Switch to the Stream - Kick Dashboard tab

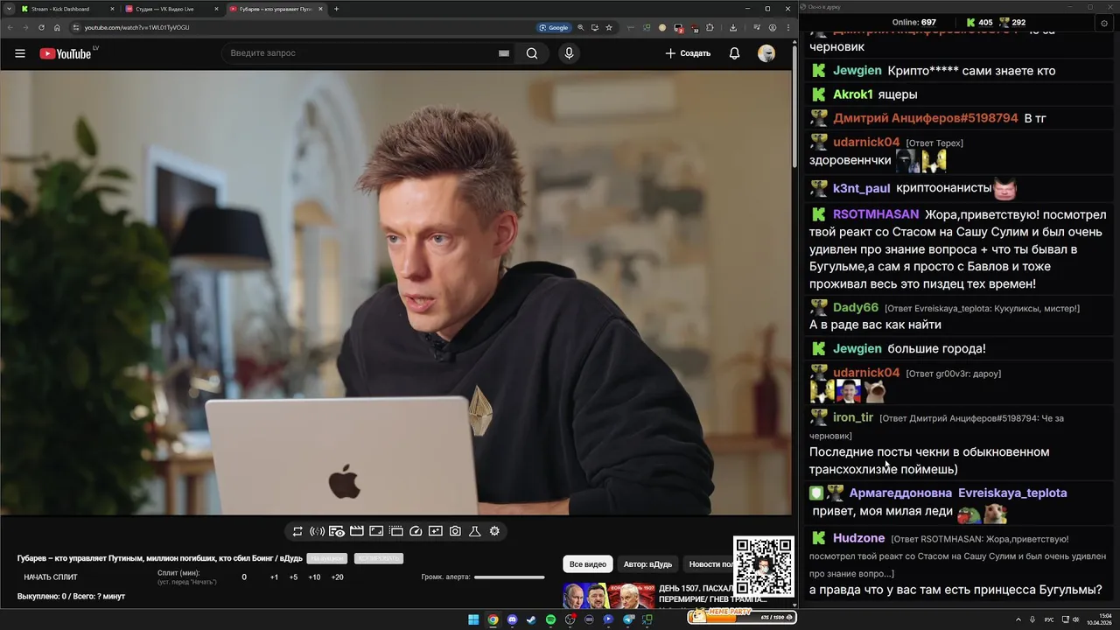coord(68,9)
